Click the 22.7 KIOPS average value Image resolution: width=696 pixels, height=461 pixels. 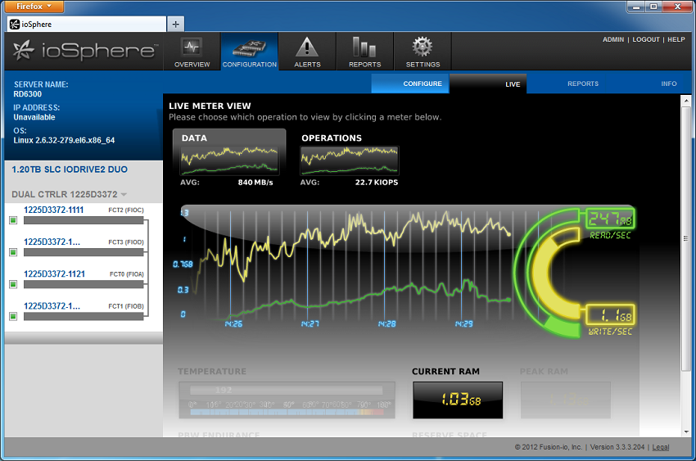click(377, 183)
